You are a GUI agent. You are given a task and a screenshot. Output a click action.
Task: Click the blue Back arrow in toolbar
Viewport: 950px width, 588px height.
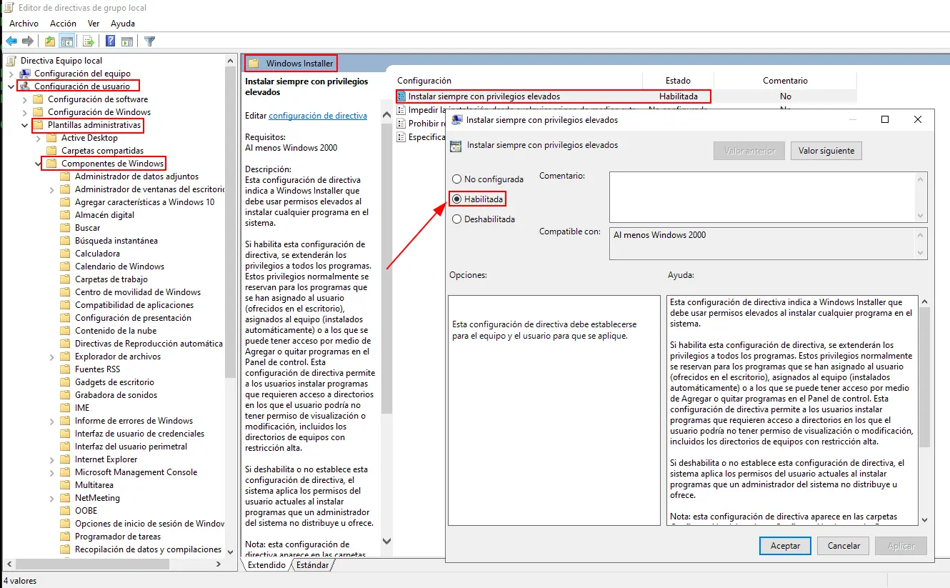click(11, 41)
